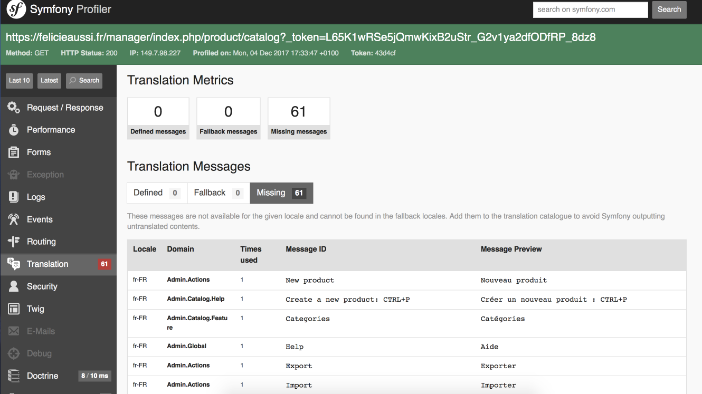The image size is (702, 394).
Task: Click the Latest button
Action: [50, 81]
